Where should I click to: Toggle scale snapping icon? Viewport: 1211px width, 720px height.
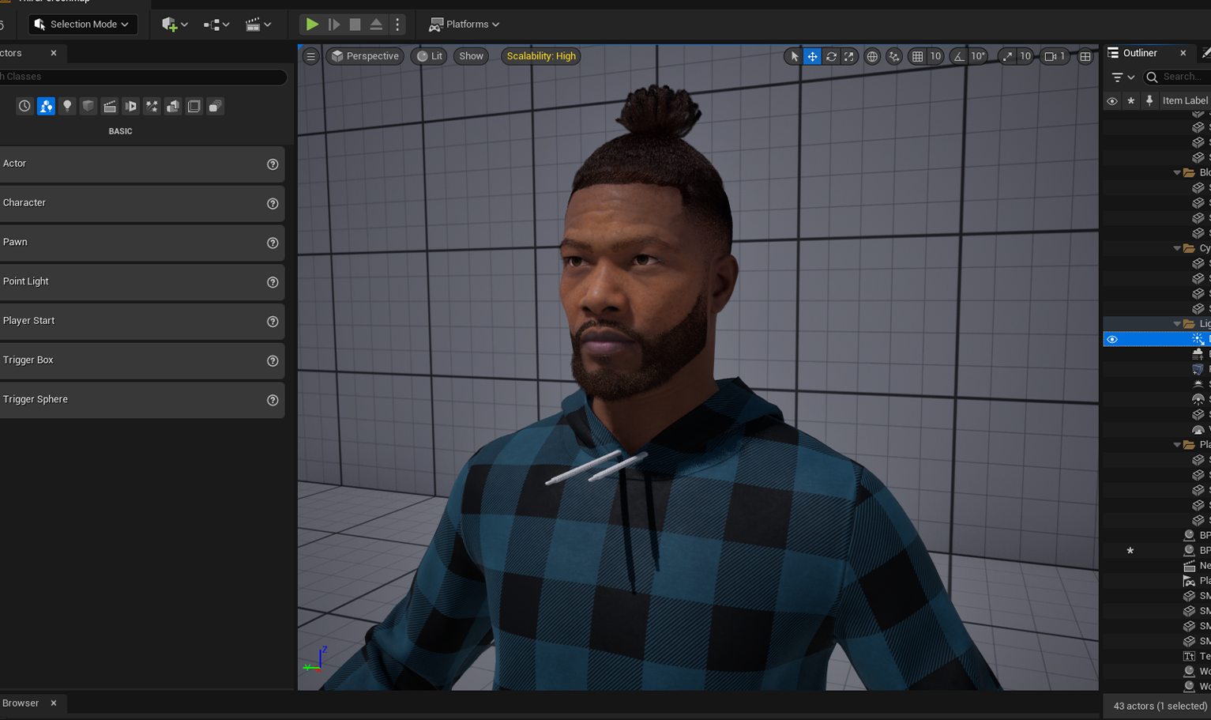[1006, 56]
